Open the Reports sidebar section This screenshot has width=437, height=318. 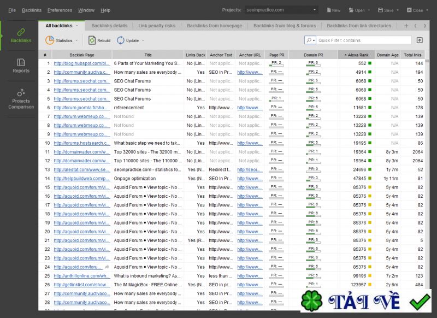(x=21, y=66)
